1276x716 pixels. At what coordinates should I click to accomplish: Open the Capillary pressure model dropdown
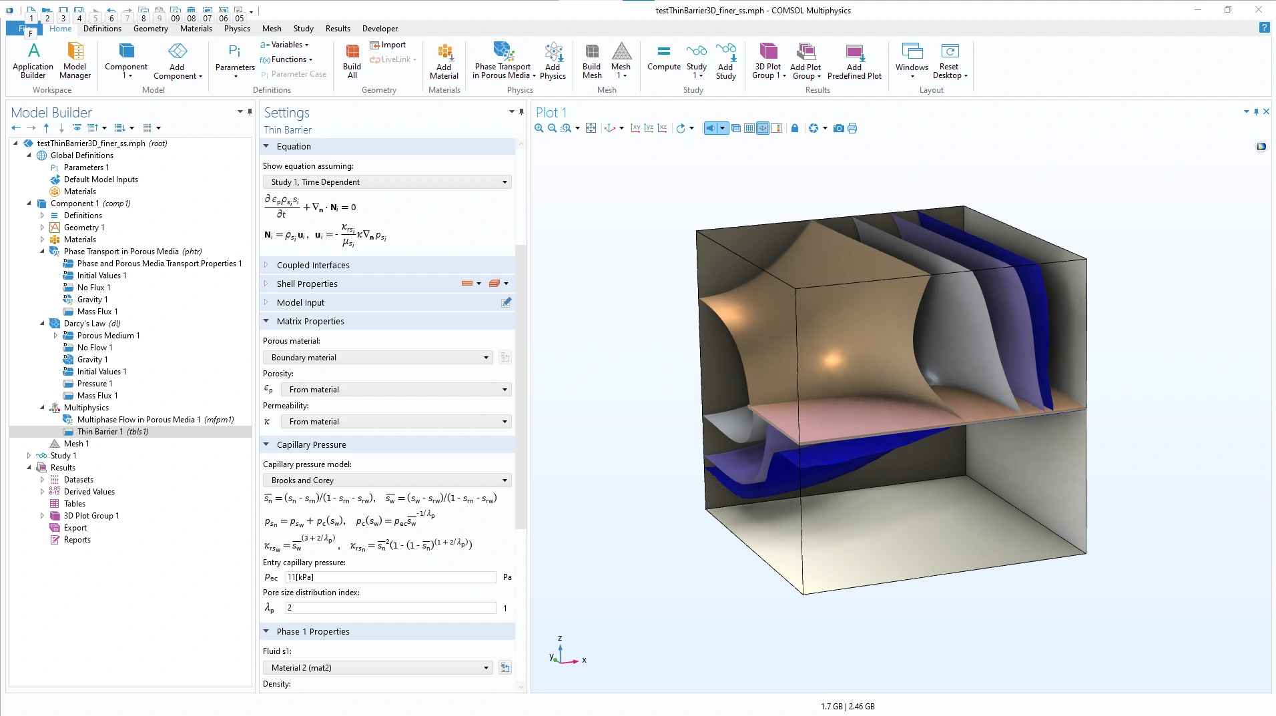[387, 480]
